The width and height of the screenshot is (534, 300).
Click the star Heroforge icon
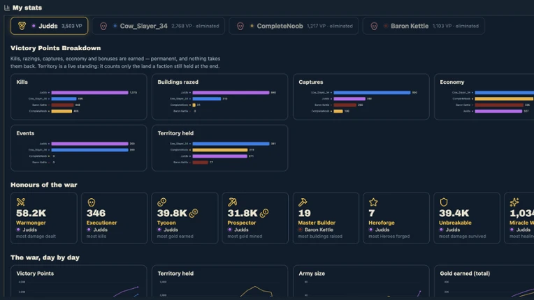point(373,202)
